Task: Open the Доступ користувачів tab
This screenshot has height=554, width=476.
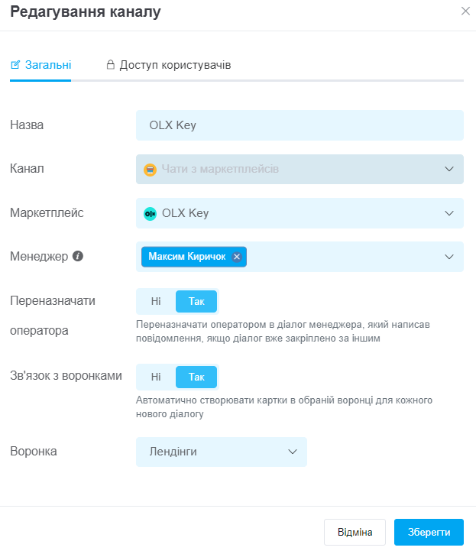Action: pyautogui.click(x=169, y=65)
